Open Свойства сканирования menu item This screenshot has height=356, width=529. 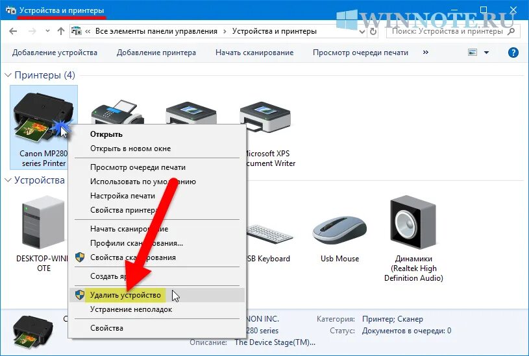pos(157,257)
